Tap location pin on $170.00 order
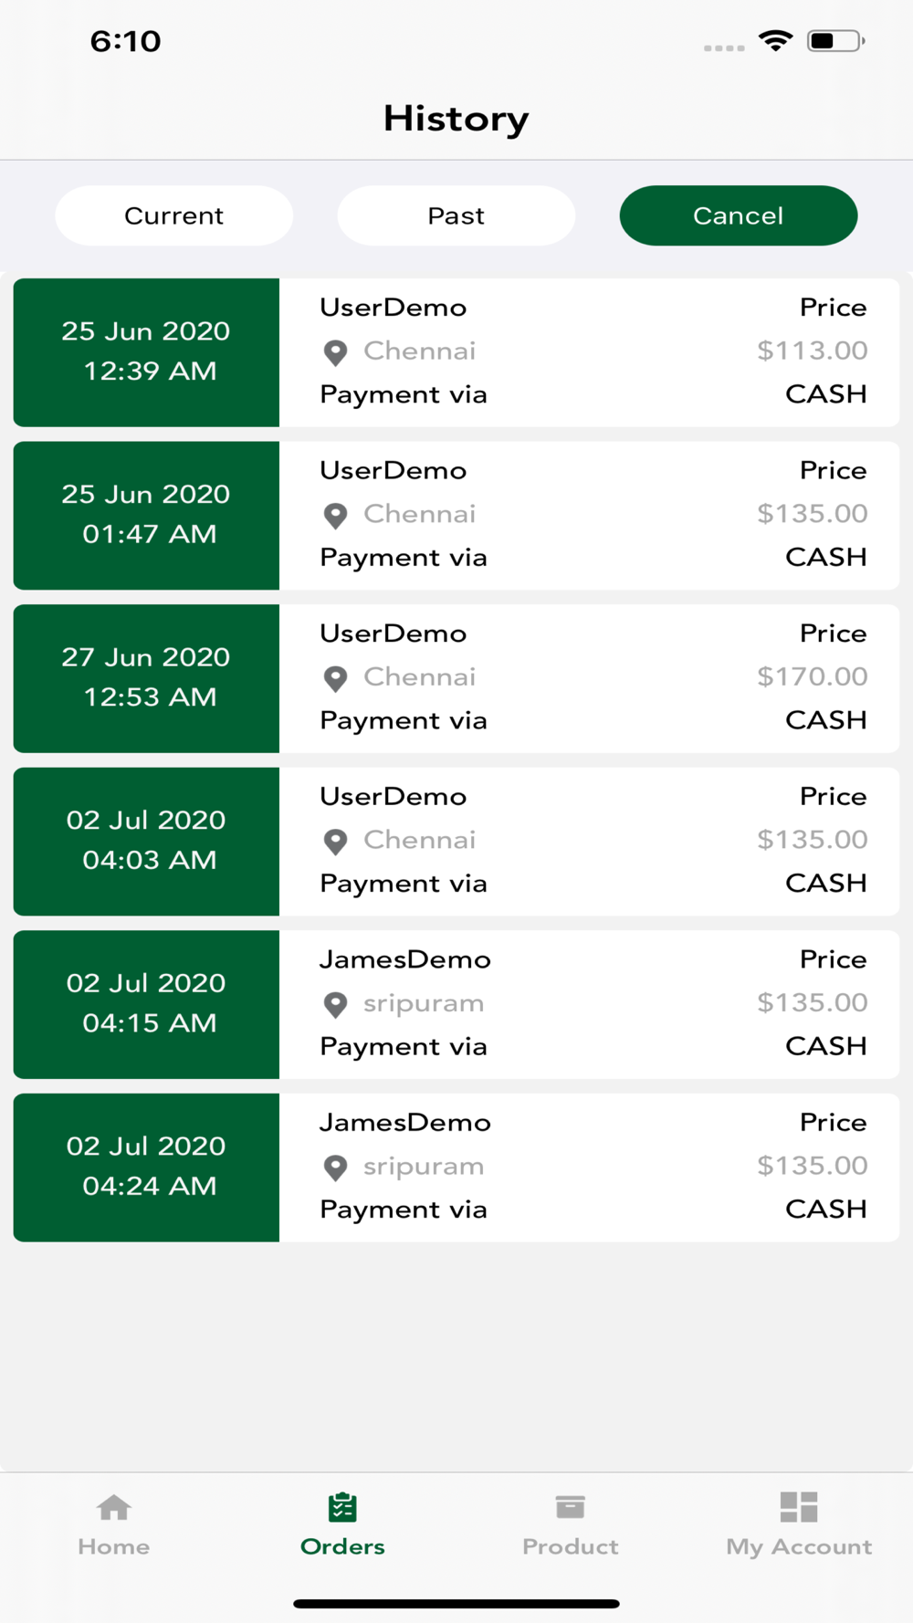Screen dimensions: 913x1623 pyautogui.click(x=335, y=678)
